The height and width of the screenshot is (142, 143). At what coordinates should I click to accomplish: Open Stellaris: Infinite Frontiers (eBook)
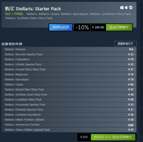(69, 120)
